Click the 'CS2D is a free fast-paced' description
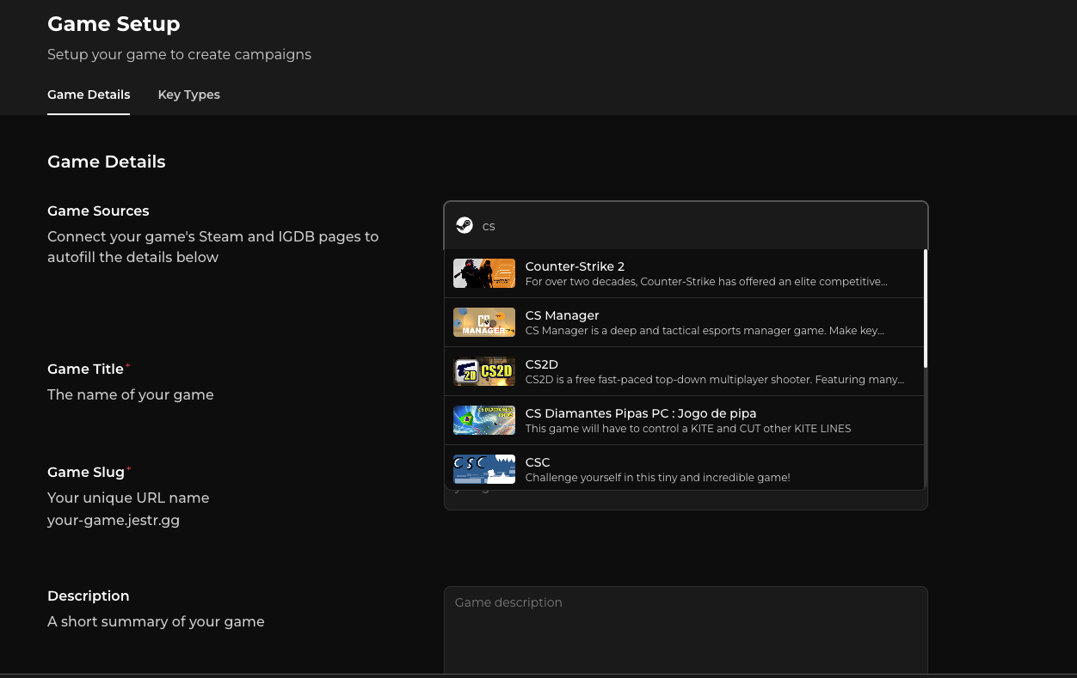This screenshot has width=1077, height=678. point(715,380)
